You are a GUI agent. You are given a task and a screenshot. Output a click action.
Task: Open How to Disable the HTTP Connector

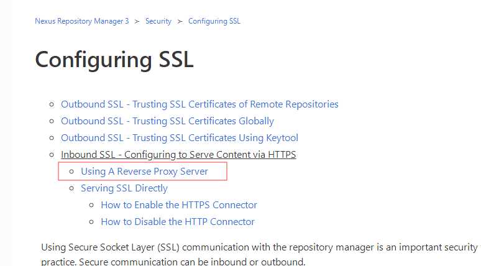[x=178, y=222]
